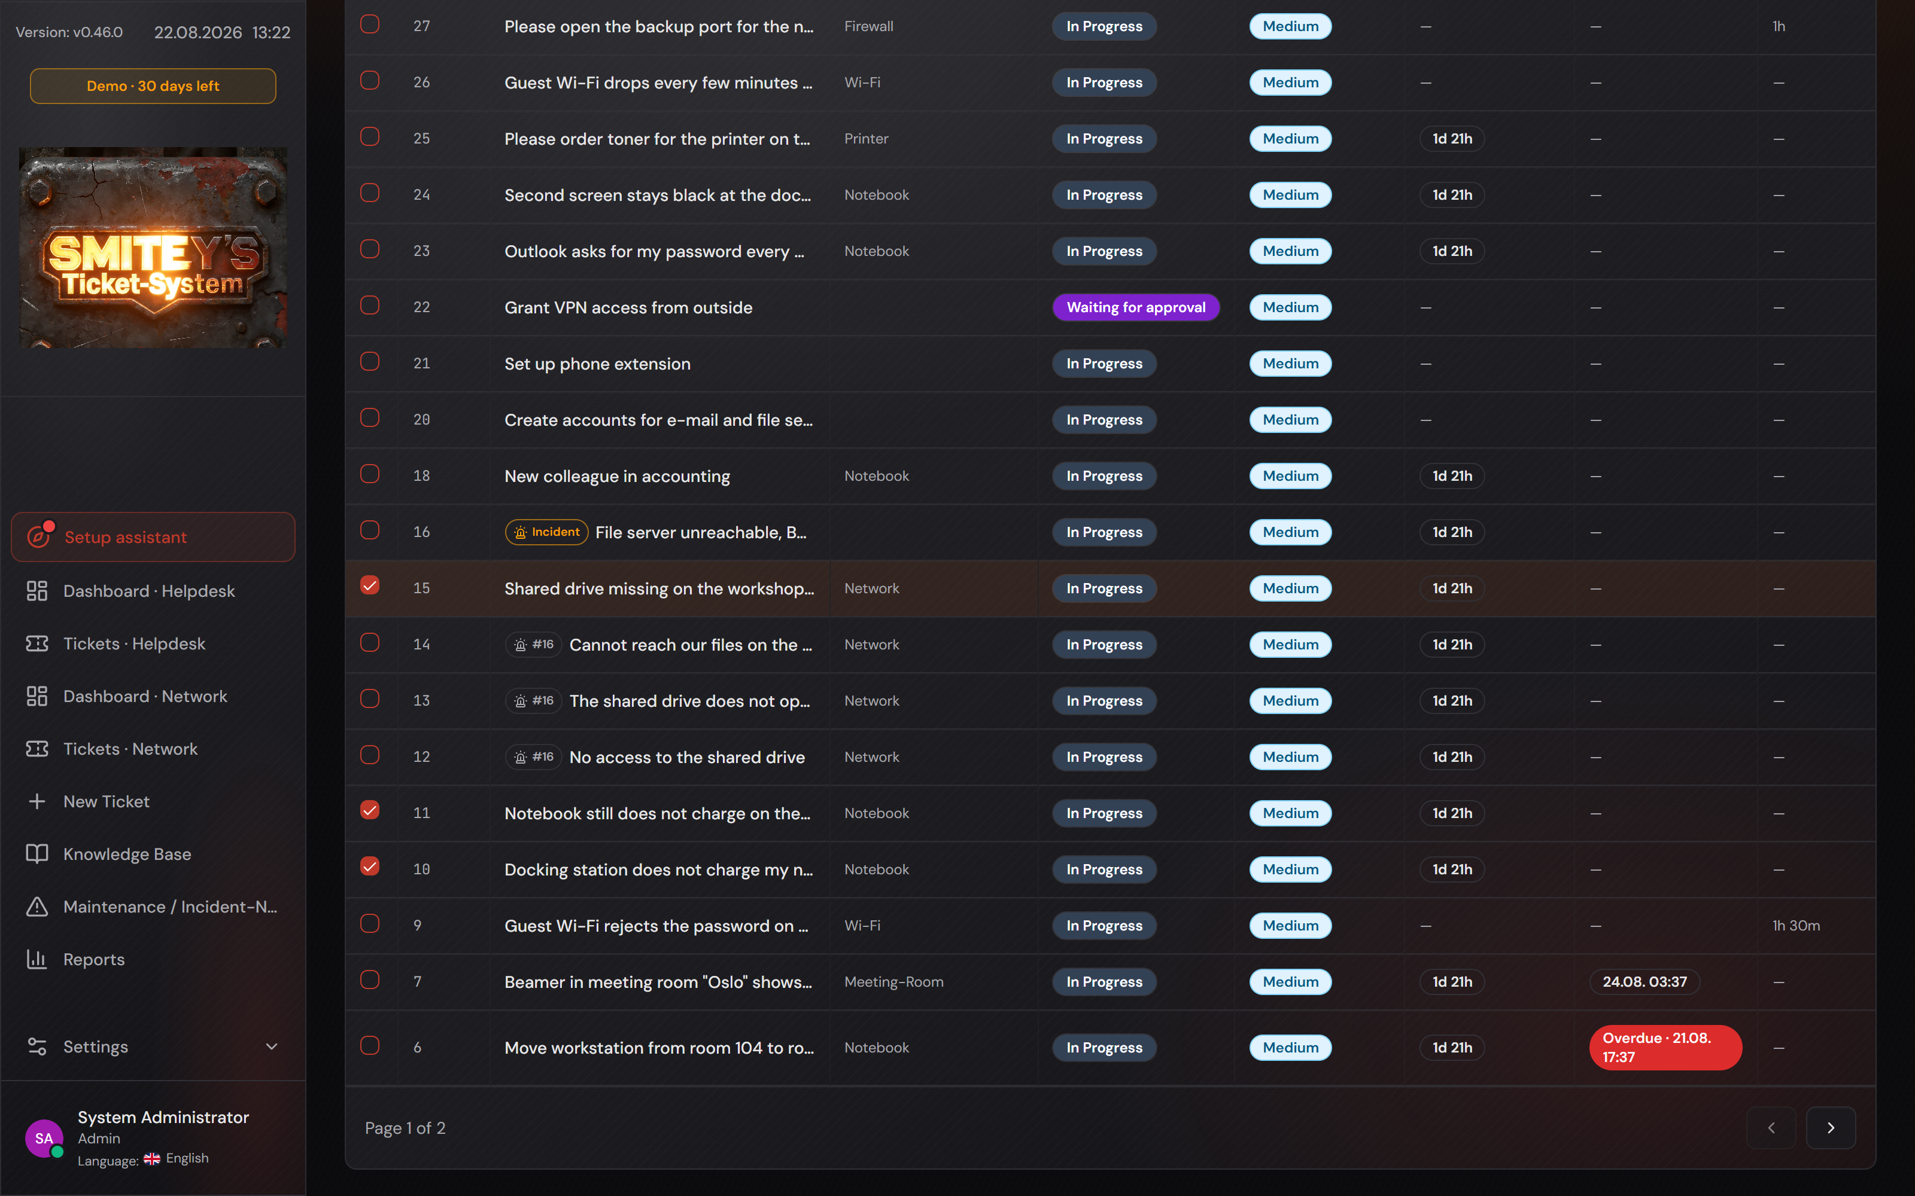Uncheck the checkbox for ticket 15

click(370, 585)
